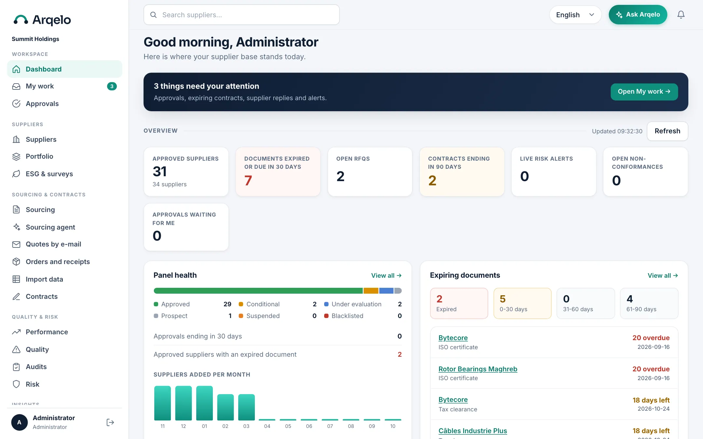The image size is (703, 439).
Task: Click the Contracts pen icon
Action: tap(16, 297)
